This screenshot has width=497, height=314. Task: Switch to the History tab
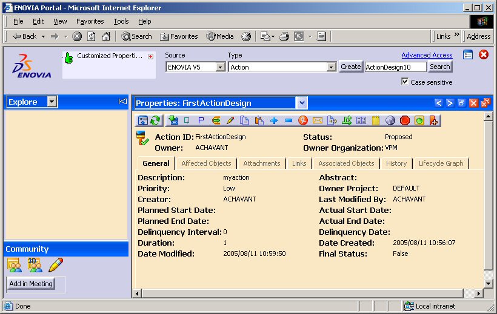point(396,163)
